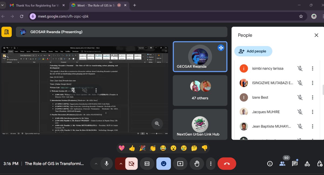The width and height of the screenshot is (324, 175).
Task: Select participant Jacques MUHIRE
Action: 277,112
